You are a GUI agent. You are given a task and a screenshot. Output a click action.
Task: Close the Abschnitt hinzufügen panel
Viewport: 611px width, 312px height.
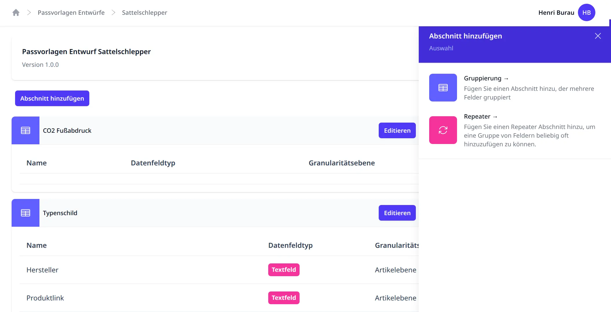tap(598, 36)
